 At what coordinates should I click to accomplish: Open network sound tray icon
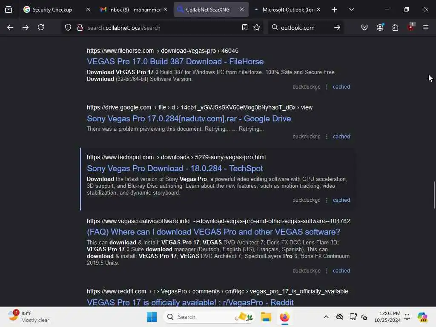[364, 317]
